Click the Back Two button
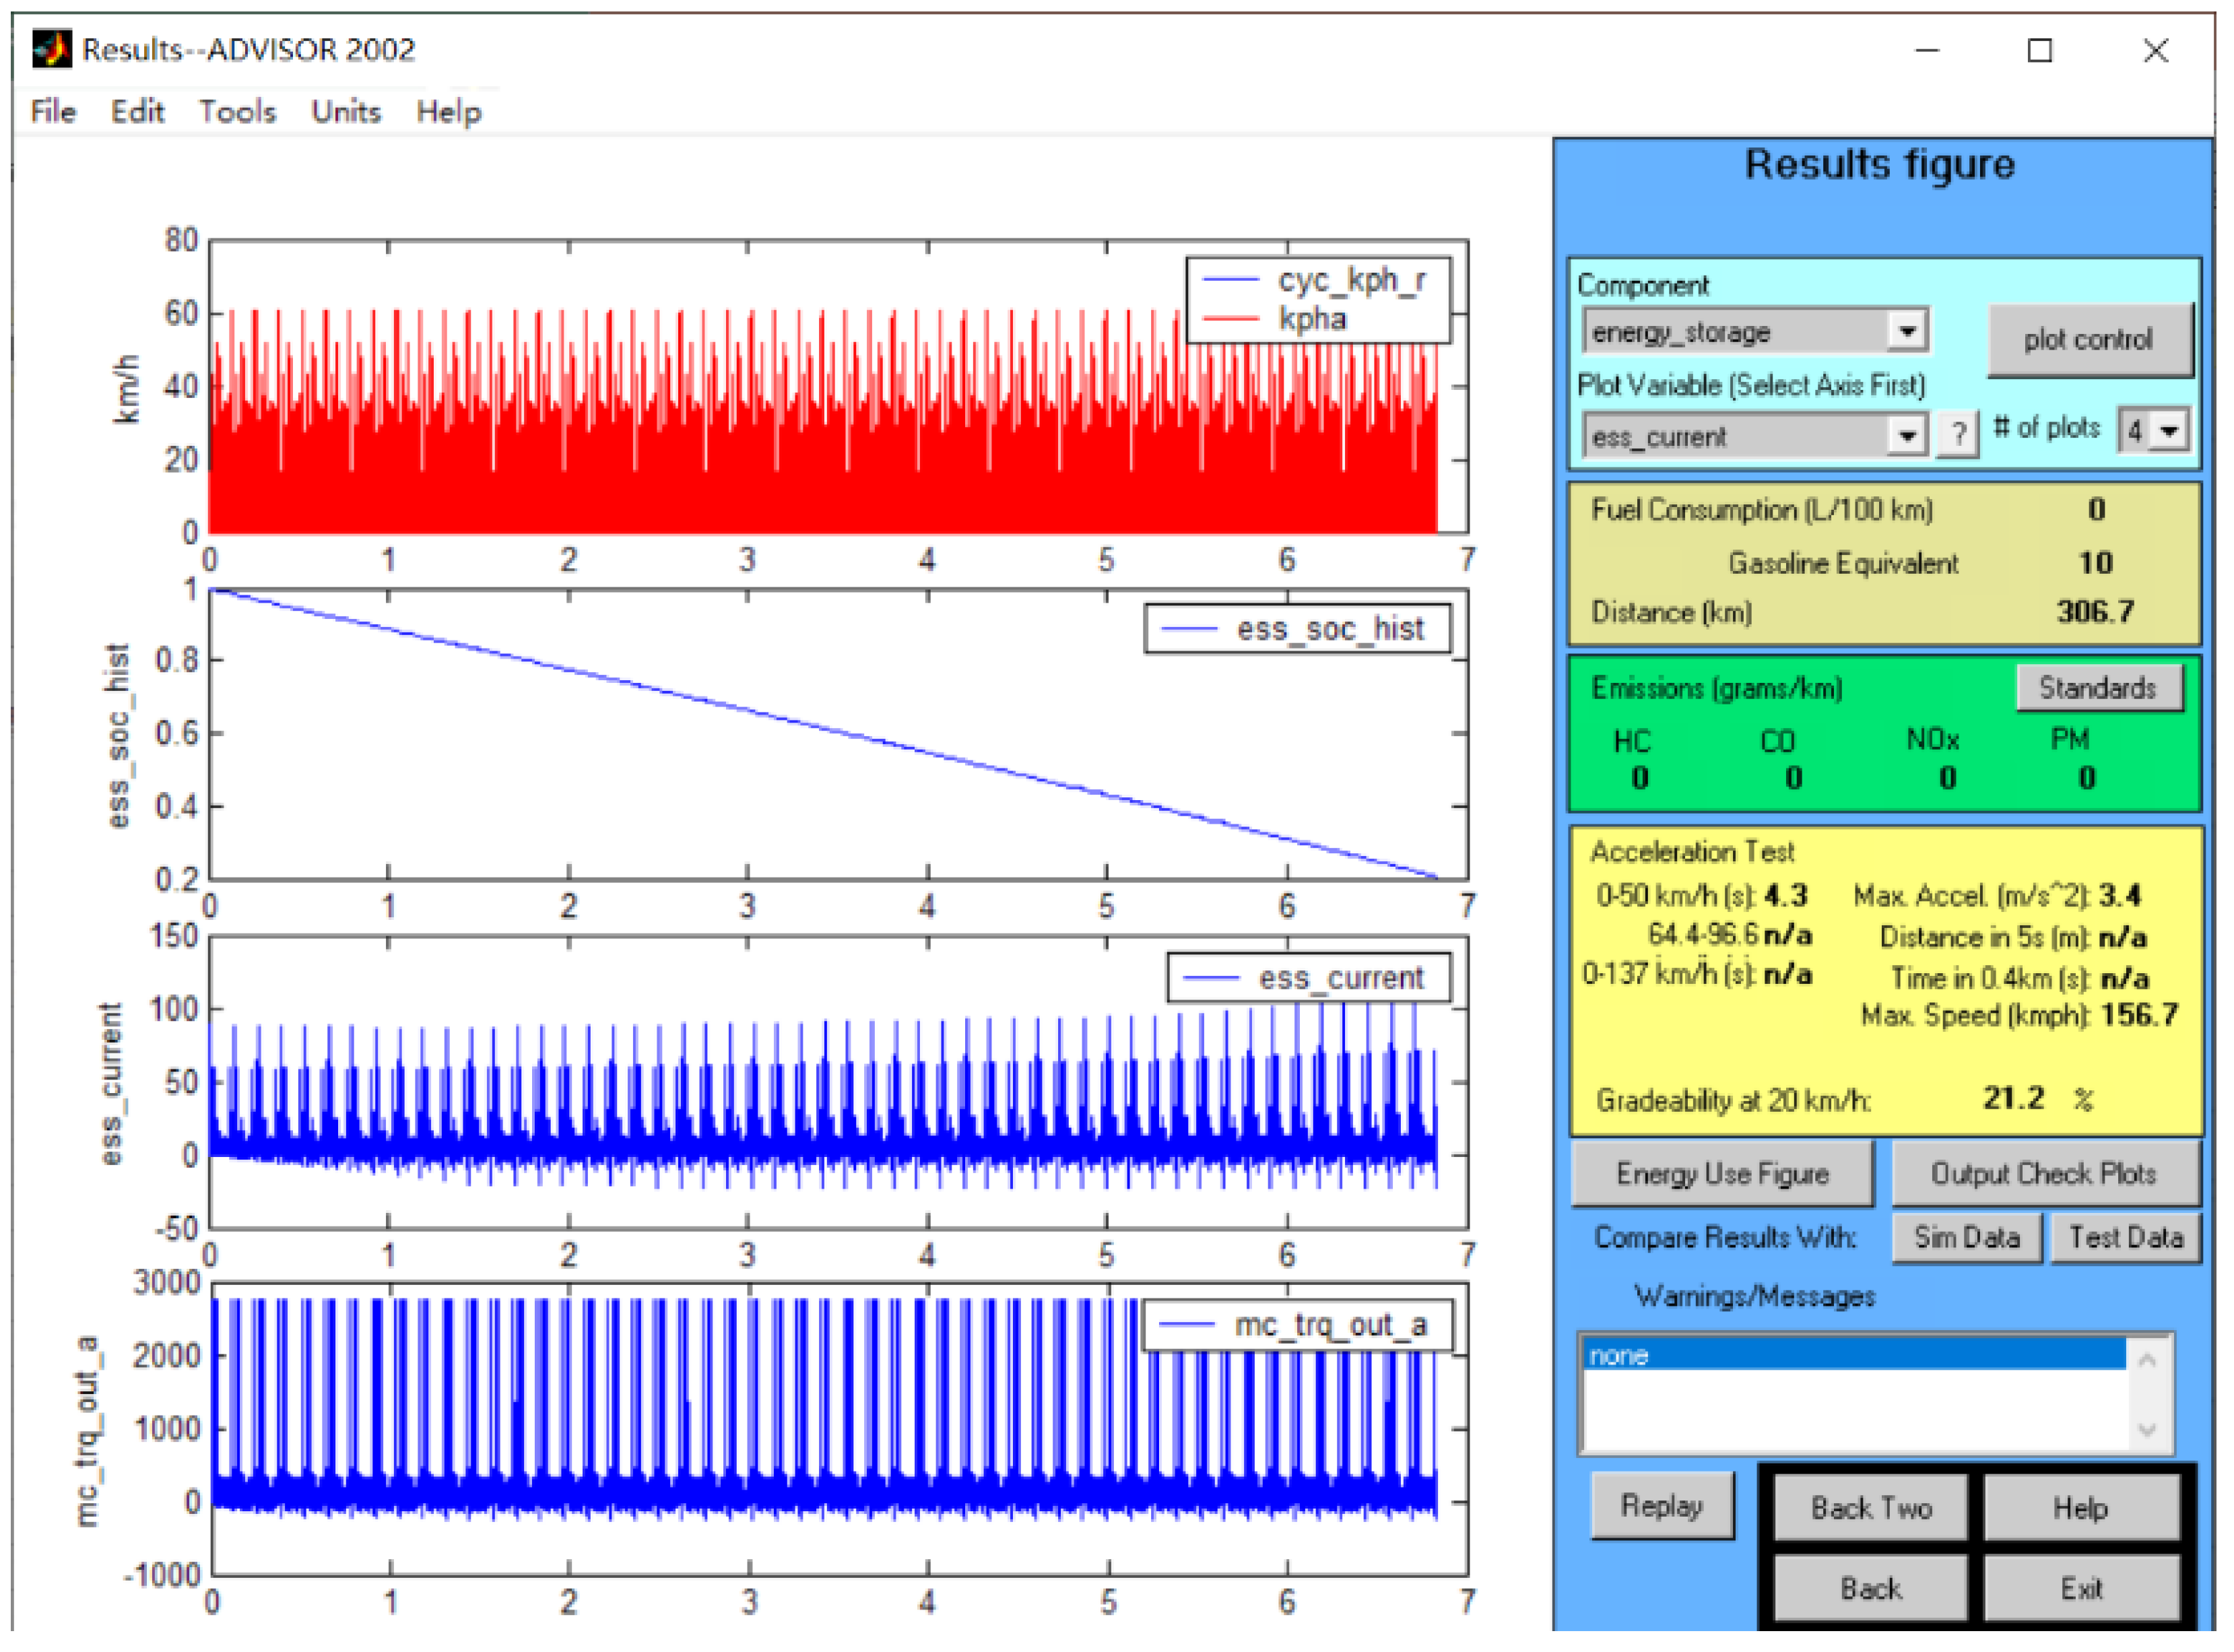The width and height of the screenshot is (2234, 1652). coord(1870,1507)
